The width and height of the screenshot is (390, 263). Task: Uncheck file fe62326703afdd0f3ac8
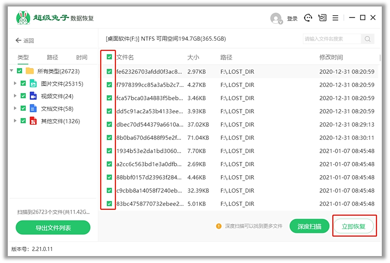point(109,72)
